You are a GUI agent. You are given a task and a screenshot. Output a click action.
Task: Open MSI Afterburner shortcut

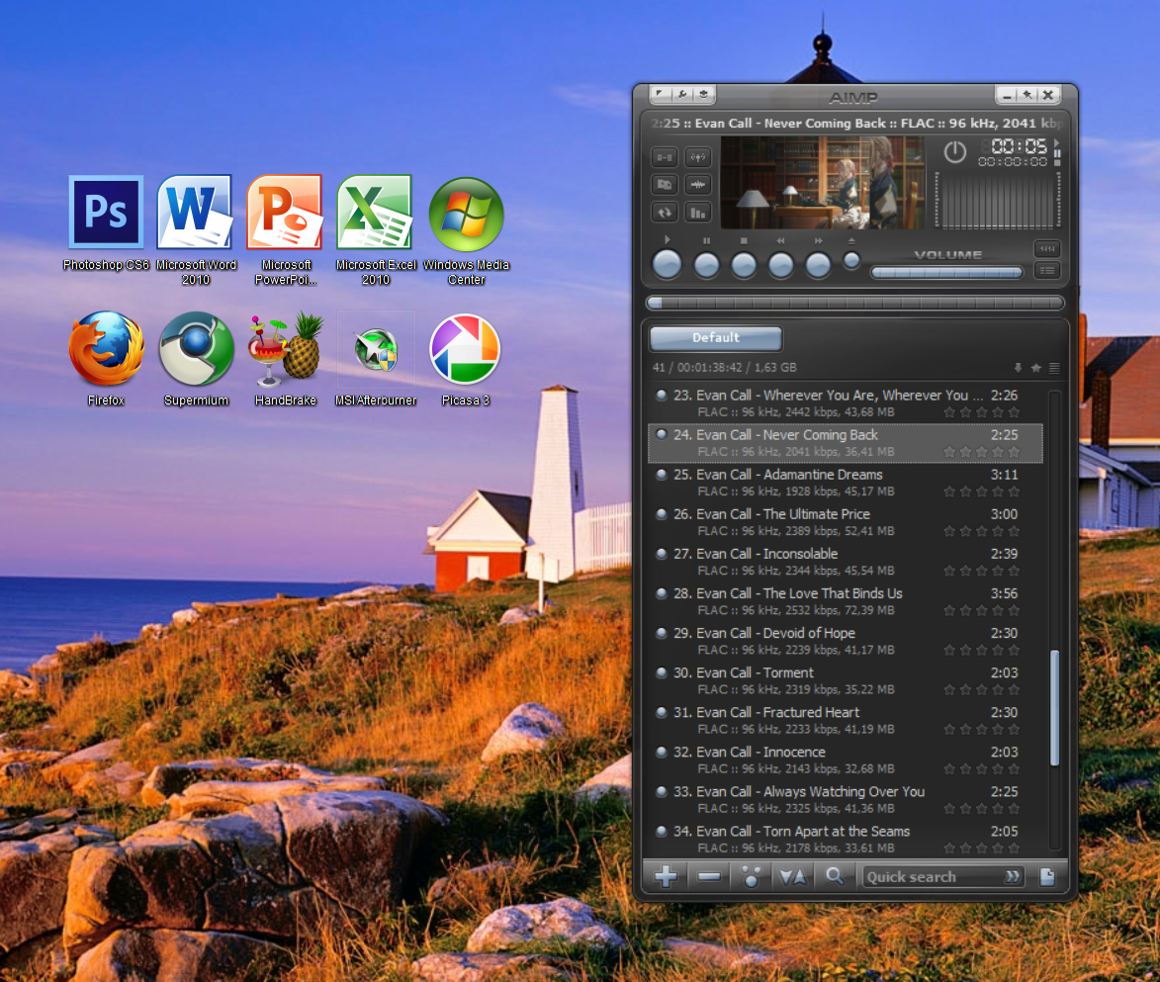click(376, 359)
